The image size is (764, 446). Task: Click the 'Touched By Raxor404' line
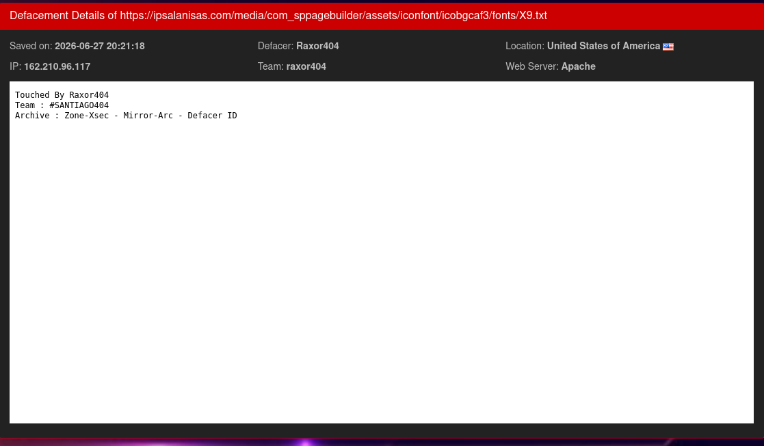[62, 94]
